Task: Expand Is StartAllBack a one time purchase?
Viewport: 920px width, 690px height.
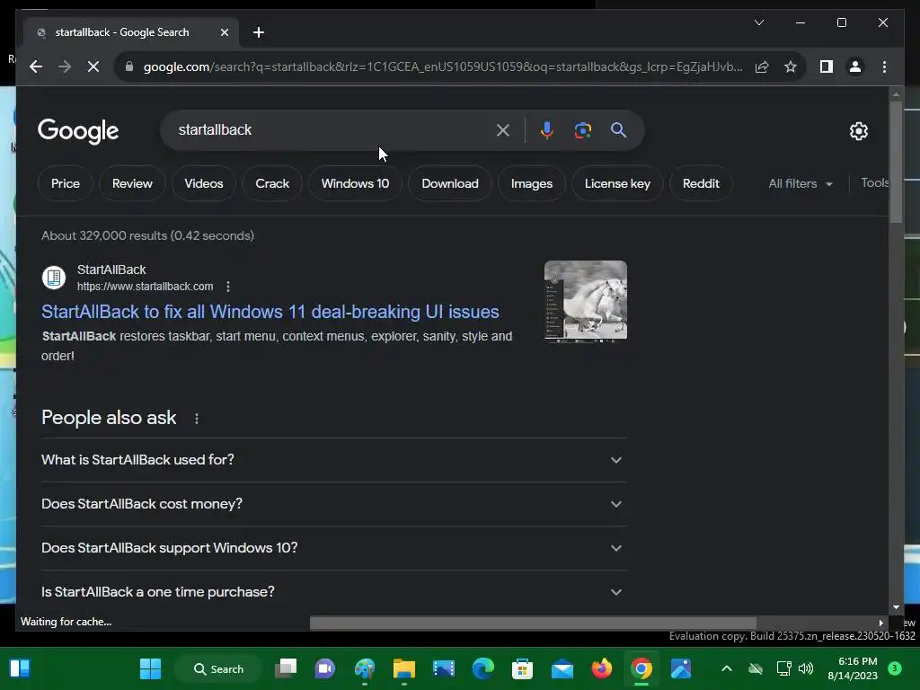Action: 333,592
